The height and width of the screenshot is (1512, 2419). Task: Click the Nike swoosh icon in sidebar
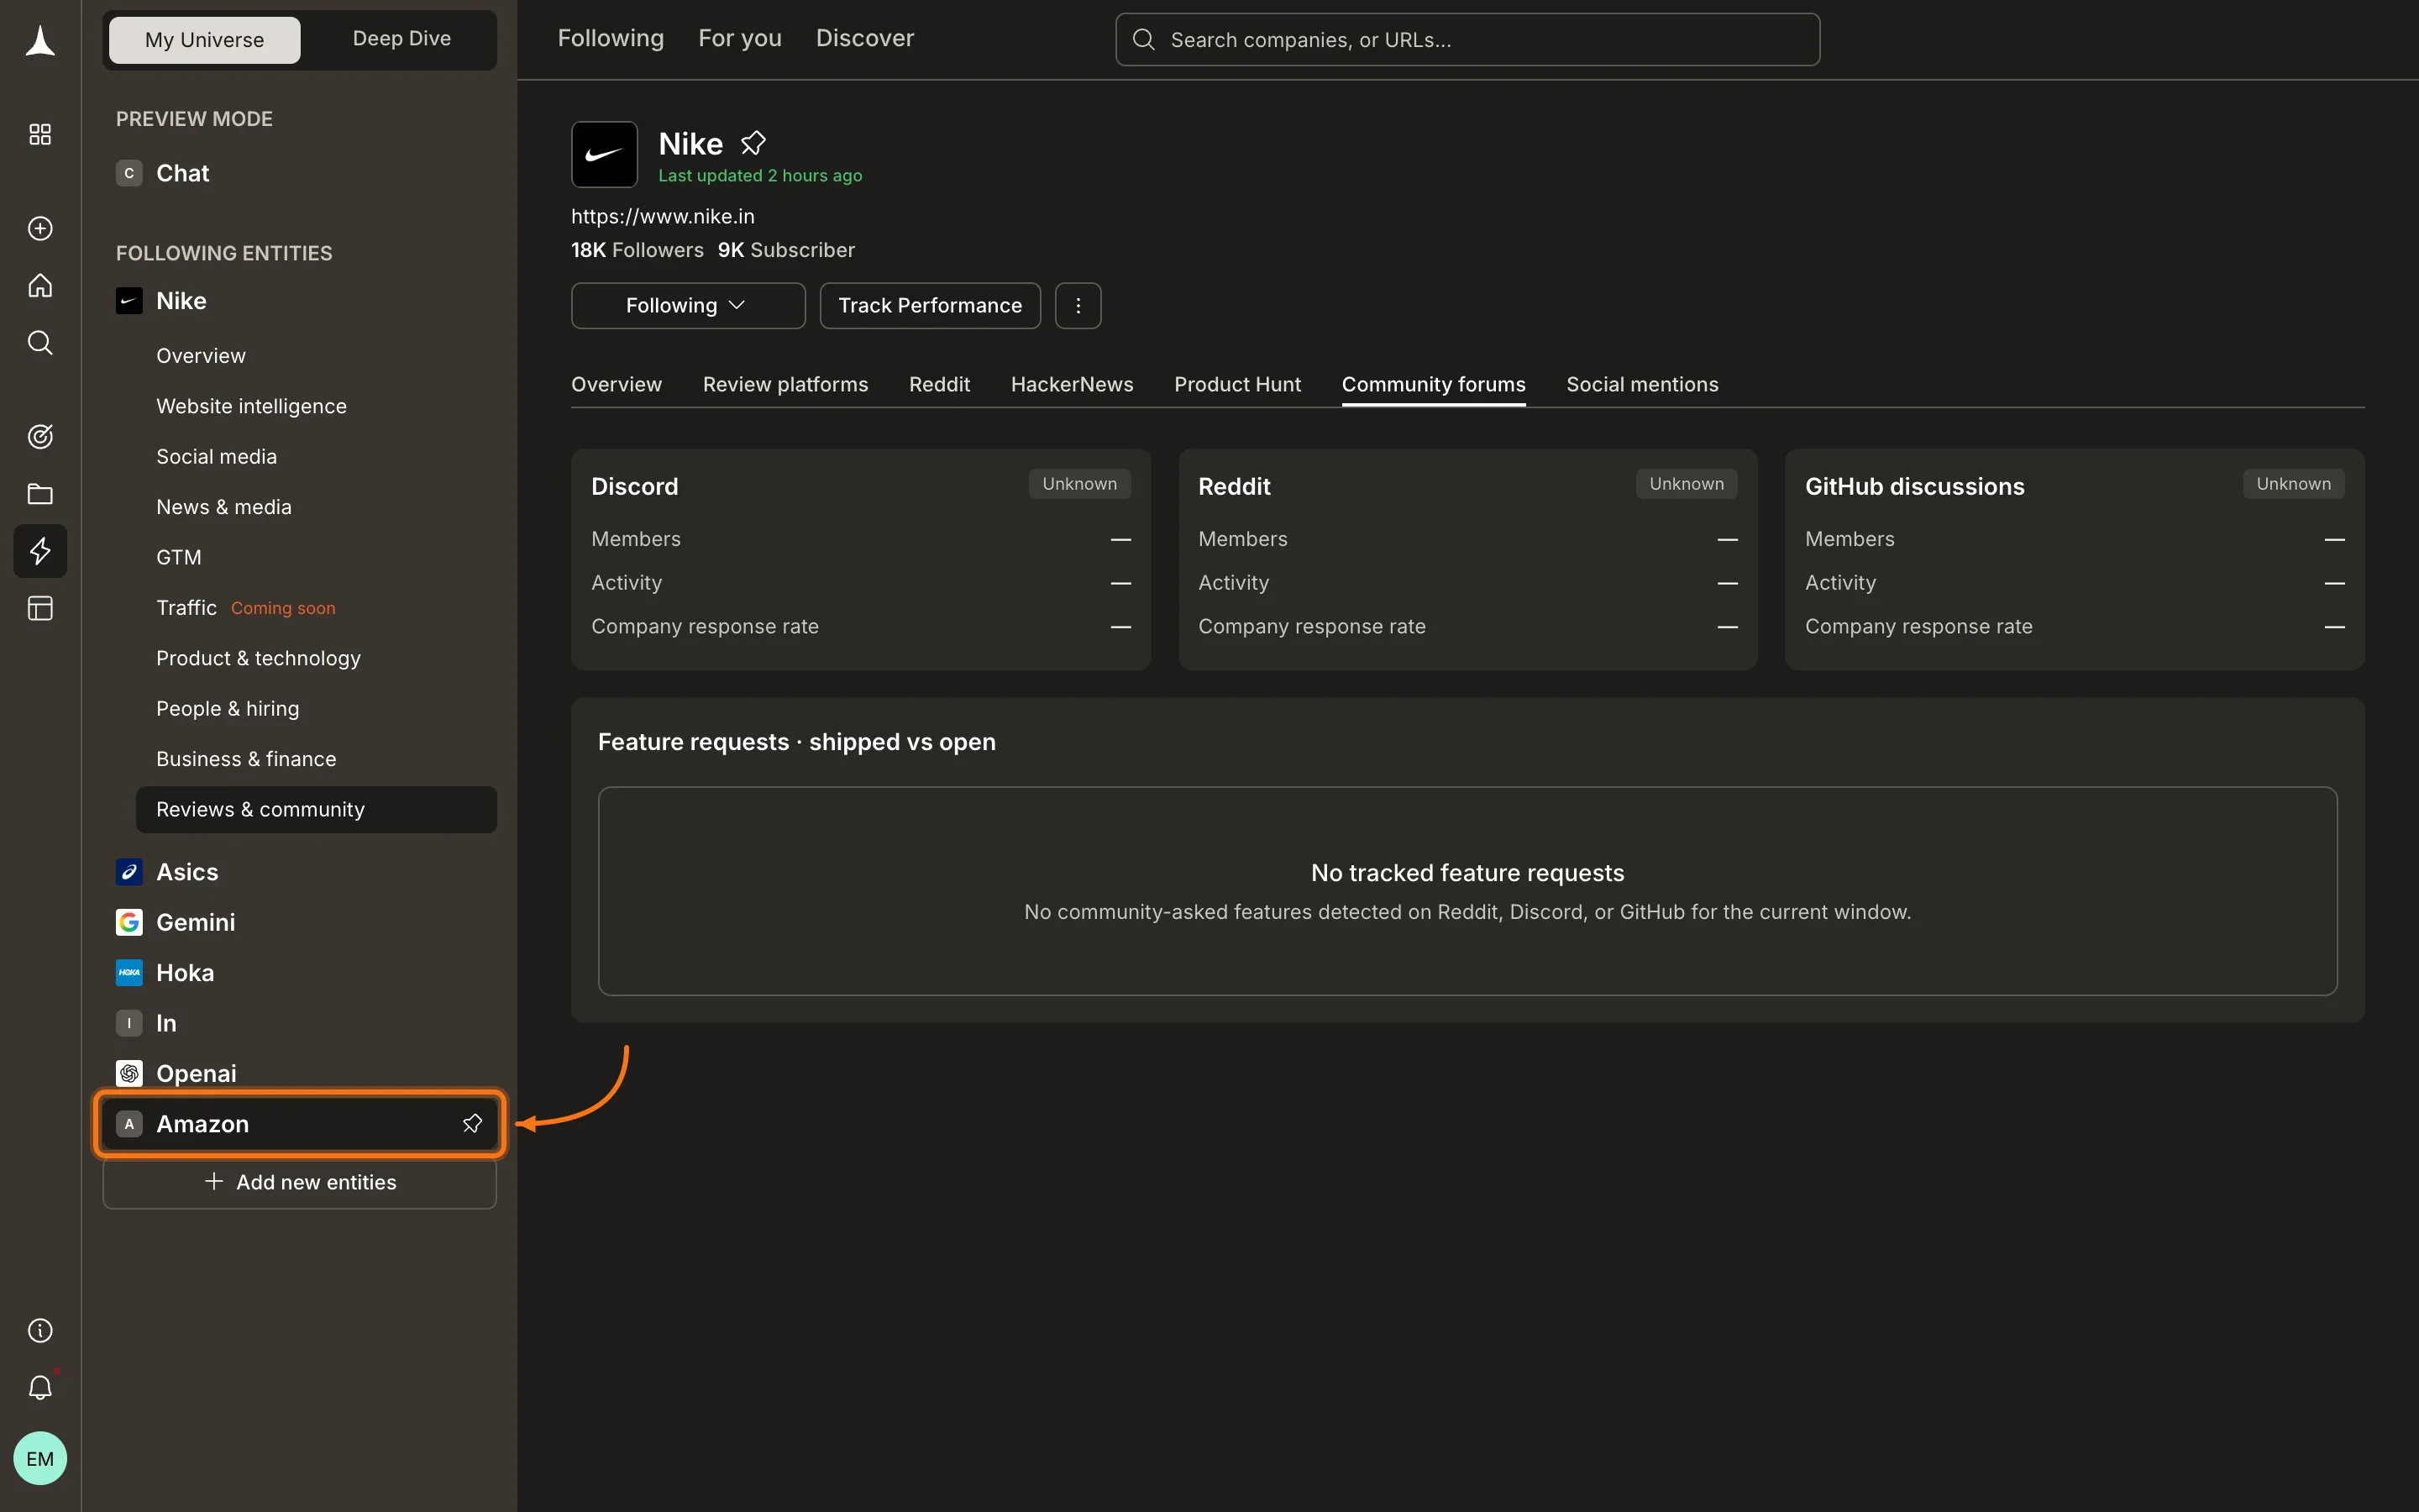click(x=129, y=301)
